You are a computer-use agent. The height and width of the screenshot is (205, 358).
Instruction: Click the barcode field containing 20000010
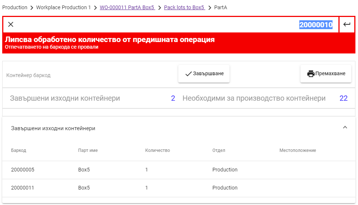[x=177, y=25]
